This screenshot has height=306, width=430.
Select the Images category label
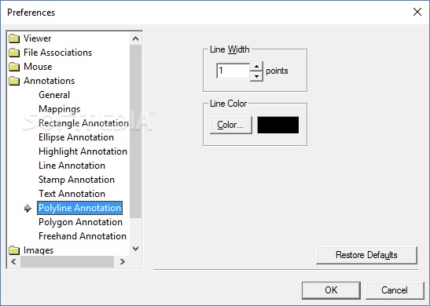39,250
